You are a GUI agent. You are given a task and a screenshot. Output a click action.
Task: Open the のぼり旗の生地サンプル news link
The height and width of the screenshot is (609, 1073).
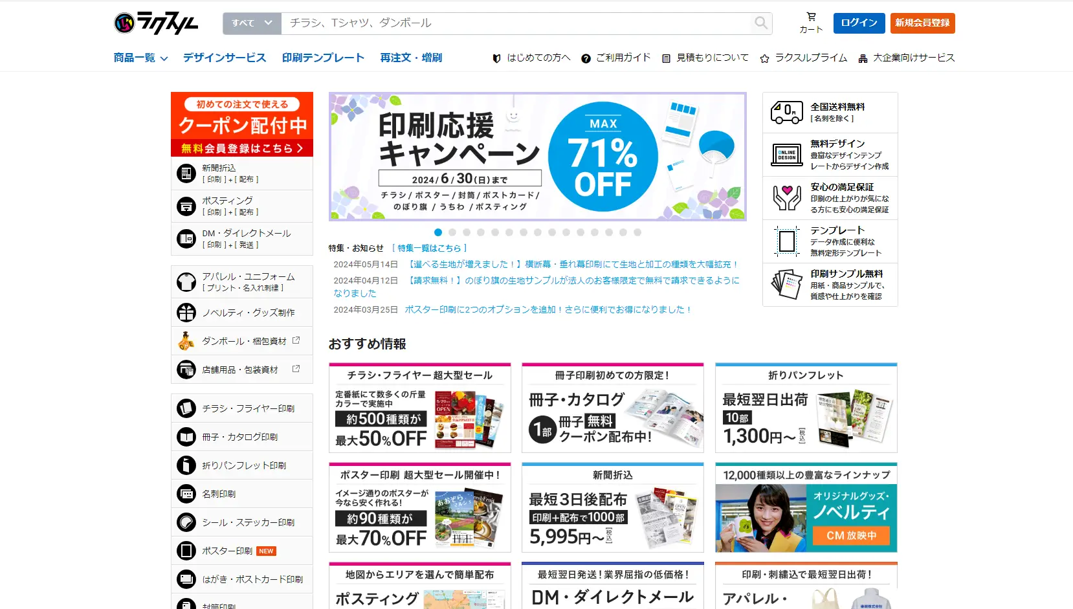(536, 287)
